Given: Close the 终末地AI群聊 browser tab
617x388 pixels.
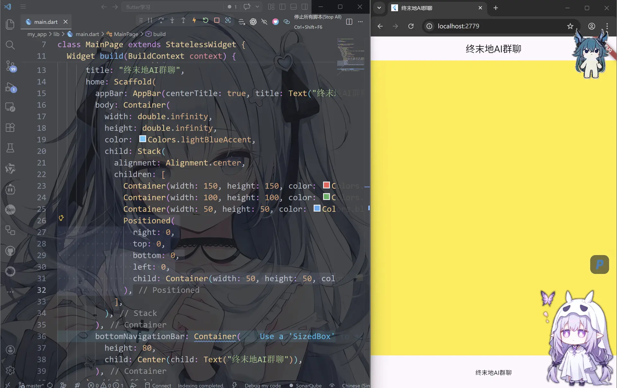Looking at the screenshot, I should click(x=480, y=8).
